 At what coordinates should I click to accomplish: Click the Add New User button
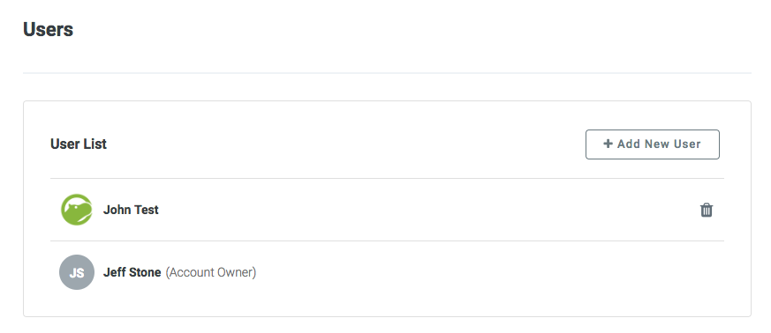[x=653, y=144]
